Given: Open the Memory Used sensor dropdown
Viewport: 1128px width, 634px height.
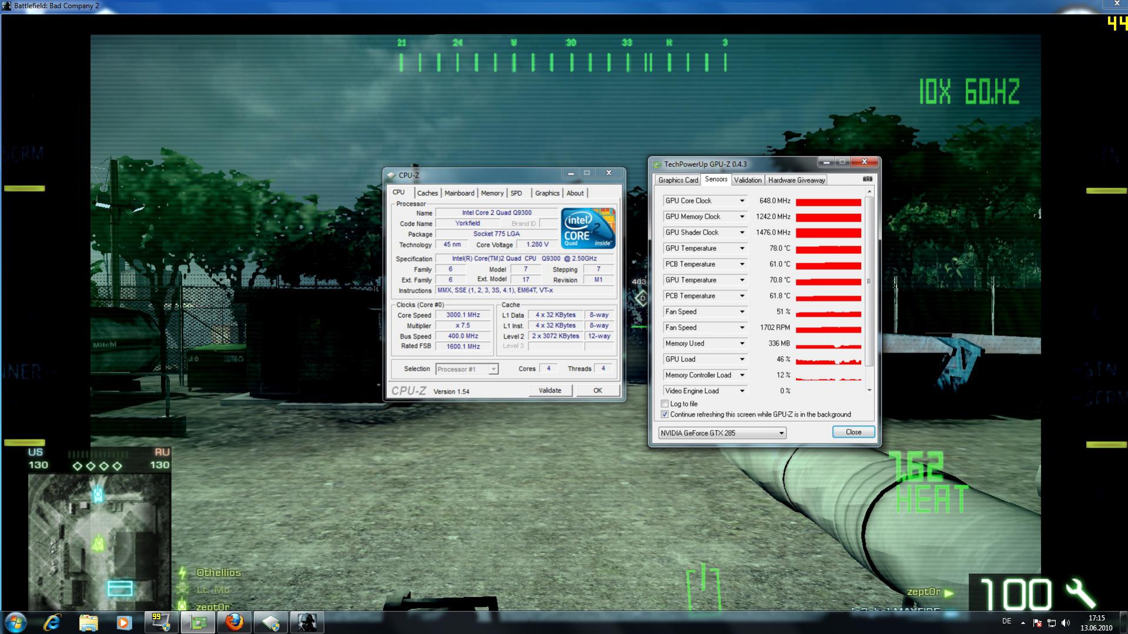Looking at the screenshot, I should pos(742,344).
